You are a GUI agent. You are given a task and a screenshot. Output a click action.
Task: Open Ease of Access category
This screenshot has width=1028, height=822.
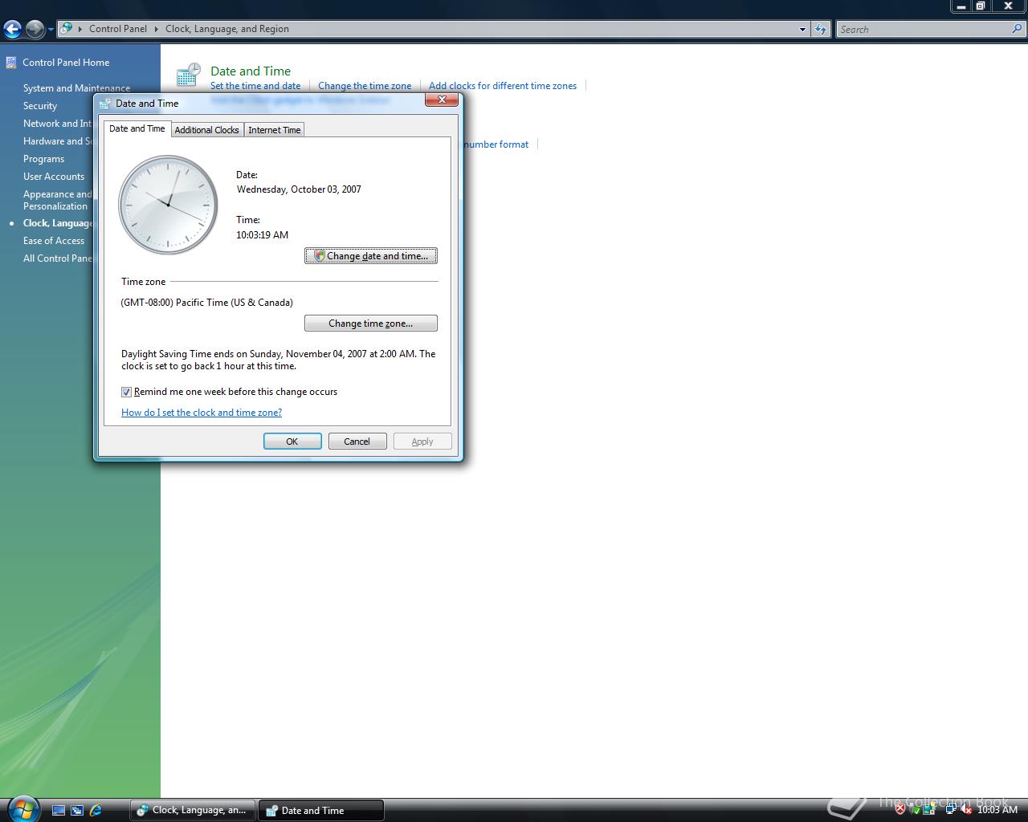(54, 241)
